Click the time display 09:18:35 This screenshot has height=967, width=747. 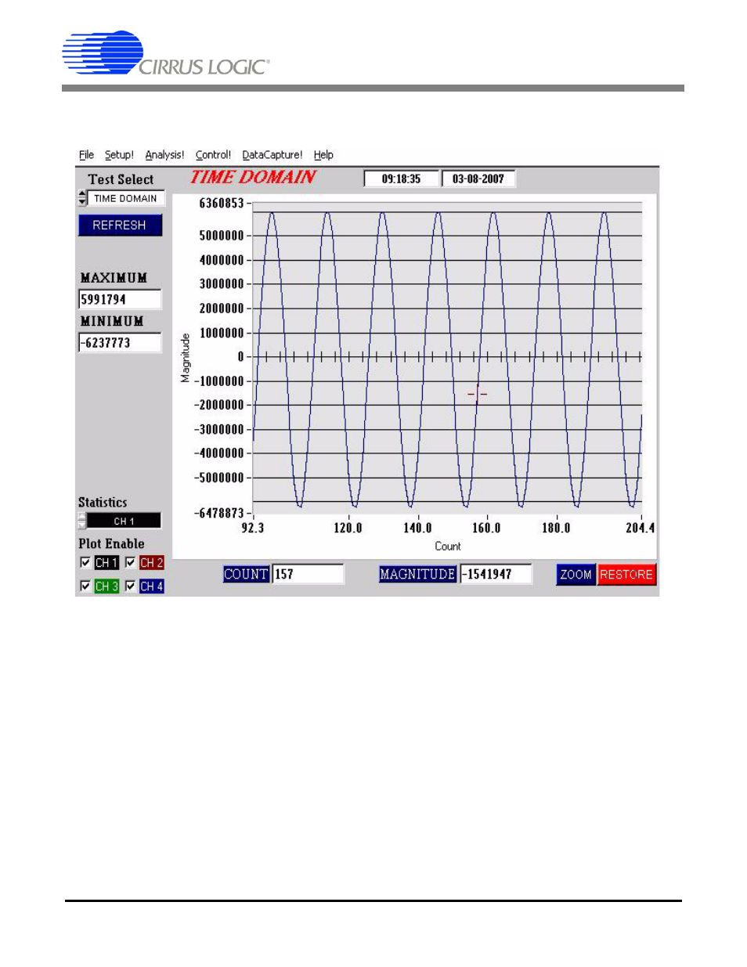401,179
